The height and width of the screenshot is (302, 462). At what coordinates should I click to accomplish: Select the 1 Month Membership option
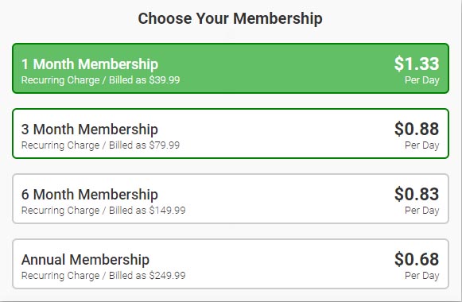click(231, 68)
